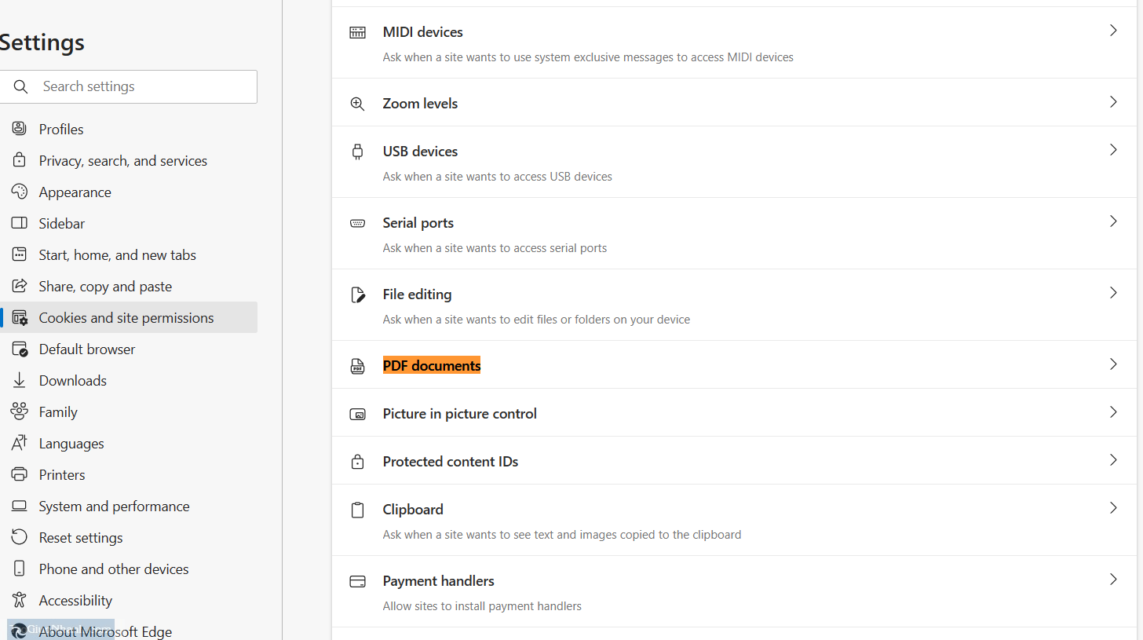Expand MIDI devices with its chevron arrow
1143x640 pixels.
[x=1112, y=31]
